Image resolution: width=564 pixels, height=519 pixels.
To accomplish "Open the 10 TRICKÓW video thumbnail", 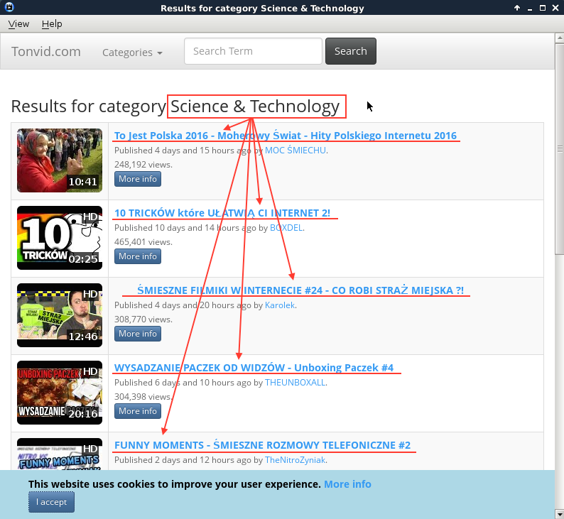I will tap(60, 238).
